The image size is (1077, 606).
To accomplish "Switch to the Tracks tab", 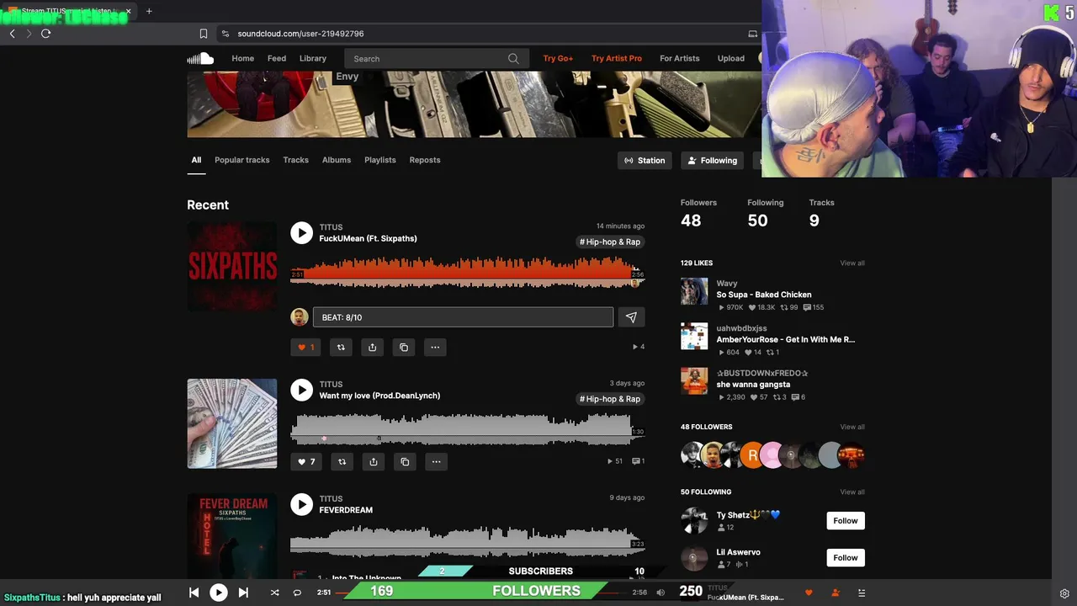I will (x=295, y=160).
